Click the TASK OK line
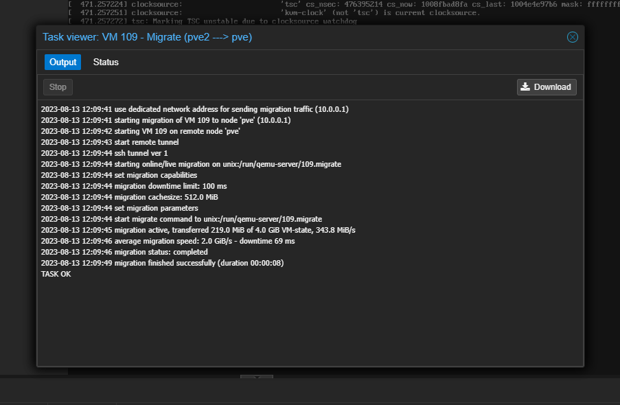 pyautogui.click(x=56, y=274)
